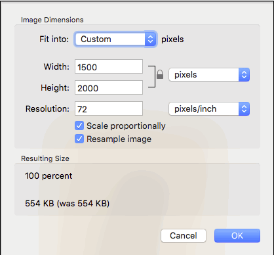274x255 pixels.
Task: Click the Width field showing 1500
Action: pos(109,66)
